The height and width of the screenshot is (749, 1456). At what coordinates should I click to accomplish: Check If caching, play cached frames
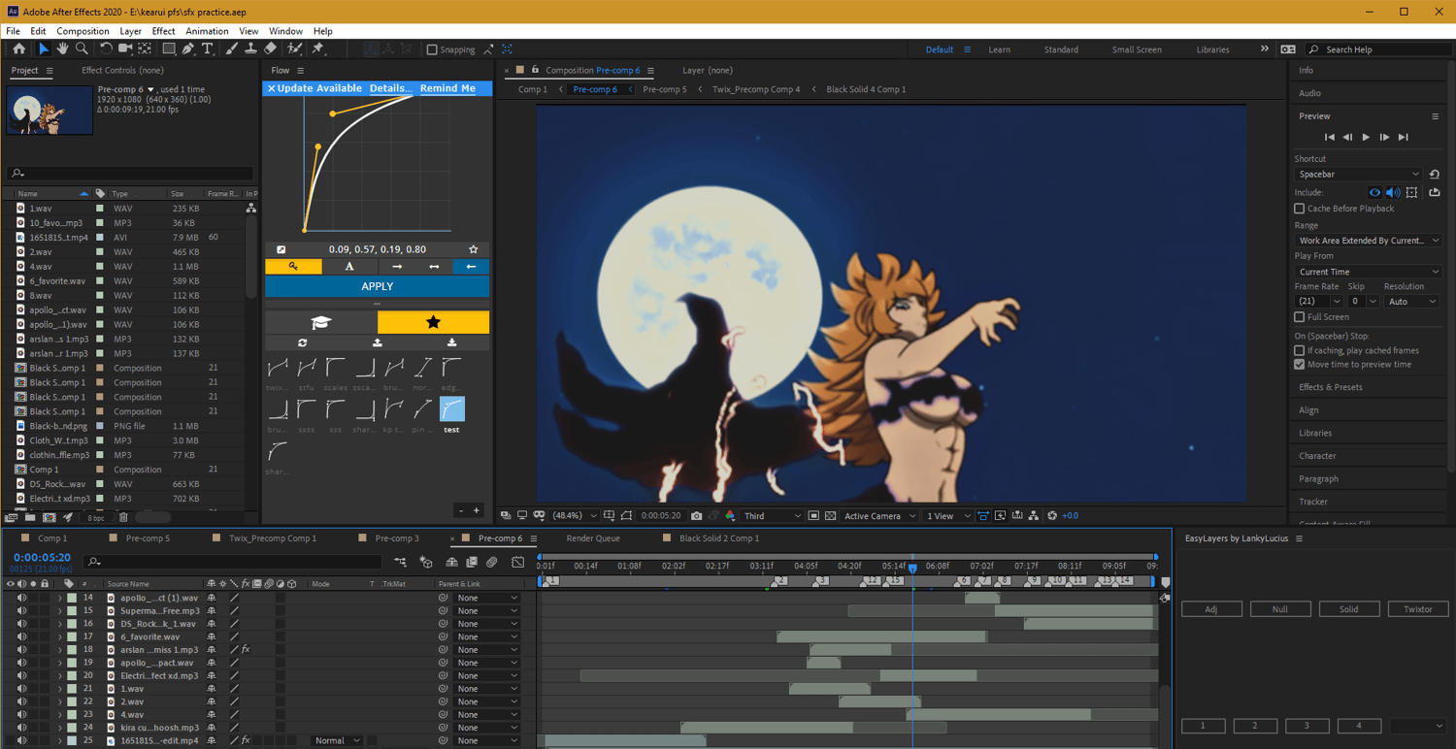[x=1300, y=350]
